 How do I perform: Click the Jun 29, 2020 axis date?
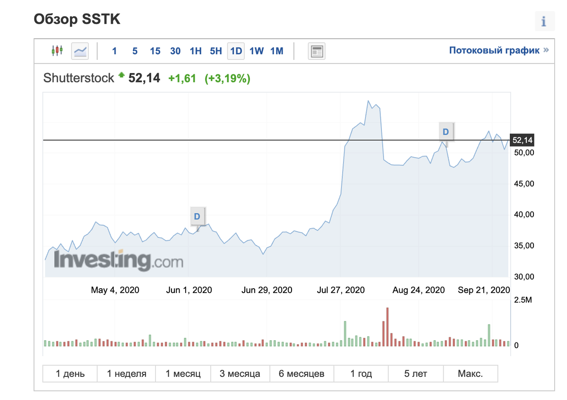267,290
